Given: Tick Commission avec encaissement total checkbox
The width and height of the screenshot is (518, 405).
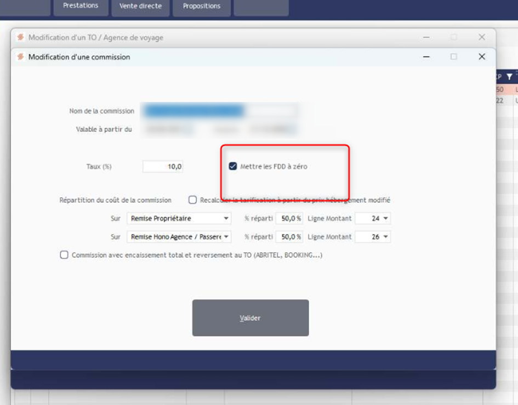Looking at the screenshot, I should 64,255.
